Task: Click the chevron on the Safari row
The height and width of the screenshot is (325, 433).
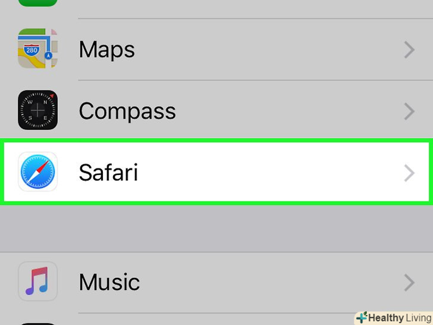Action: pos(409,173)
